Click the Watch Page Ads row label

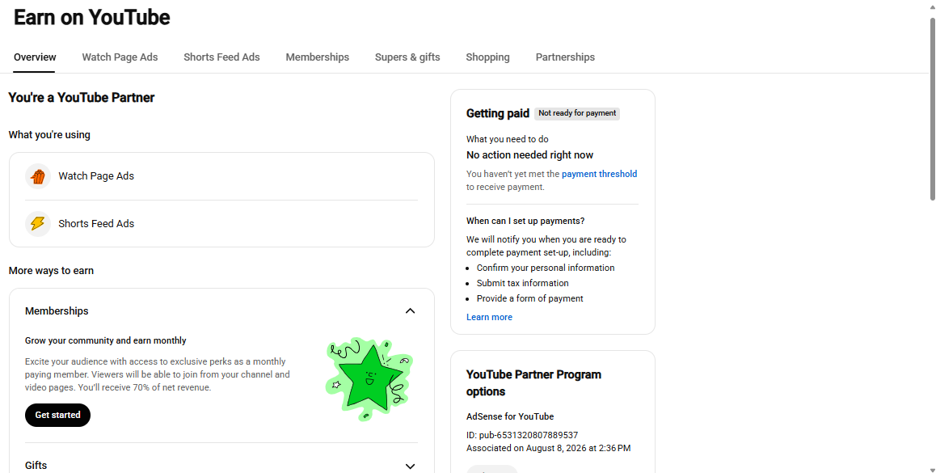[x=96, y=176]
